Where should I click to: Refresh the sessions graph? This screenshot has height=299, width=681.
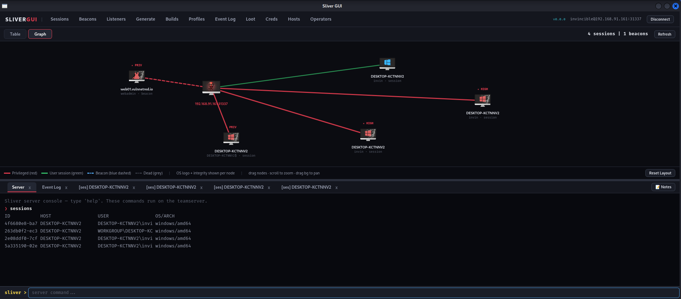[x=665, y=34]
